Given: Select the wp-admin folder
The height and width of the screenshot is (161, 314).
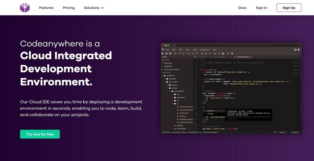Looking at the screenshot, I should [x=173, y=79].
